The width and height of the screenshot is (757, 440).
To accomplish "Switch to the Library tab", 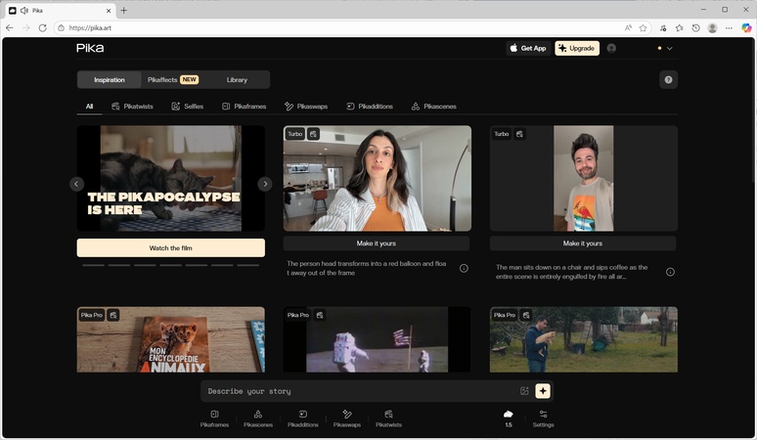I will point(237,79).
